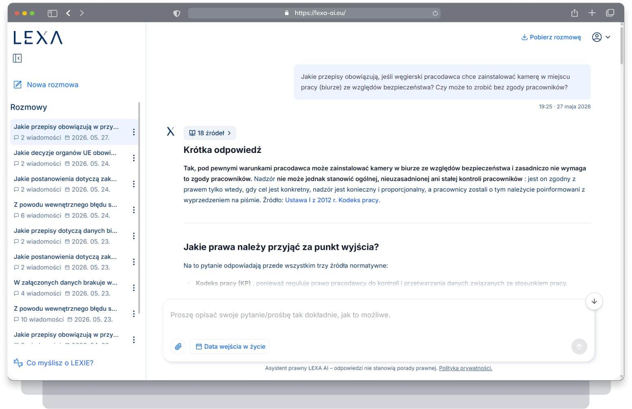Toggle the browser sidebar icon
The height and width of the screenshot is (409, 632).
coord(53,13)
